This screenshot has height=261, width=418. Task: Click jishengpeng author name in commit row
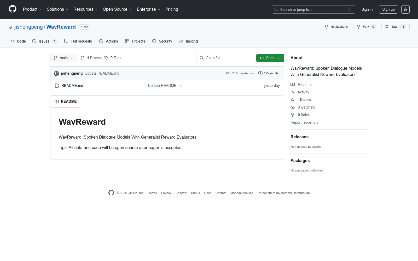(72, 73)
